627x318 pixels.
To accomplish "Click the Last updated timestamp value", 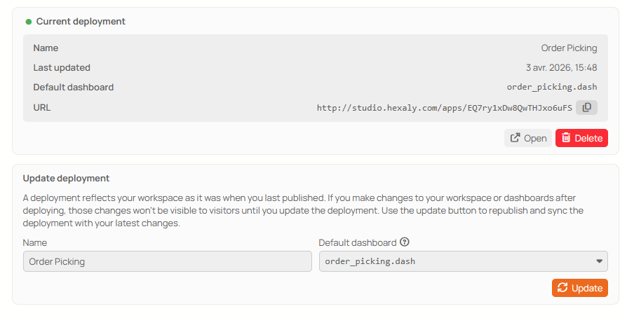I will pos(561,67).
